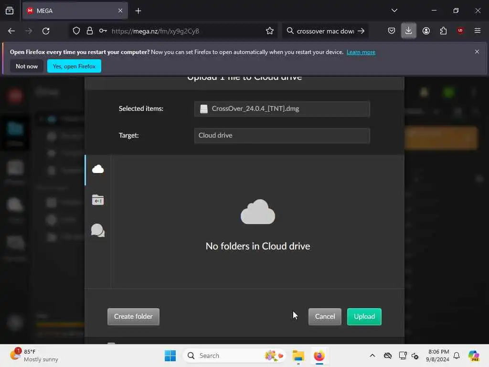Select the Cloud drive location icon

pos(97,169)
